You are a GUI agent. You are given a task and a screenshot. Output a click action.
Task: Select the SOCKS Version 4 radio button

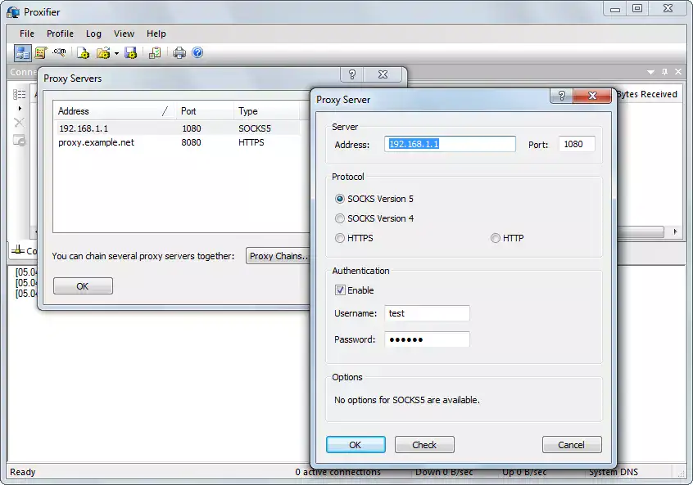pyautogui.click(x=340, y=218)
